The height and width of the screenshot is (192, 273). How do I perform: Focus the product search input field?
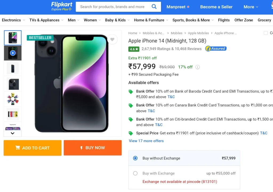113,7
